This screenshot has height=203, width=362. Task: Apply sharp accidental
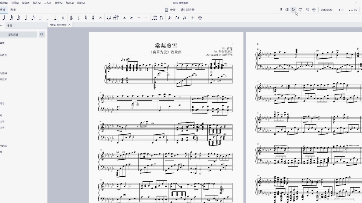(93, 18)
